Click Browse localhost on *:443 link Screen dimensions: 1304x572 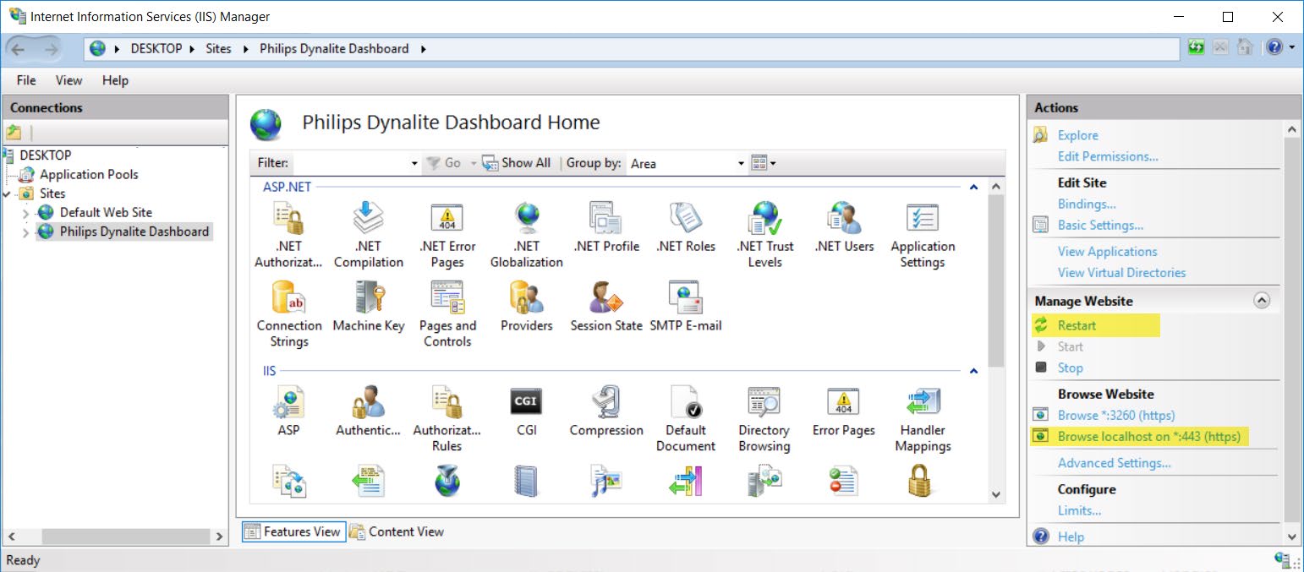[x=1148, y=437]
